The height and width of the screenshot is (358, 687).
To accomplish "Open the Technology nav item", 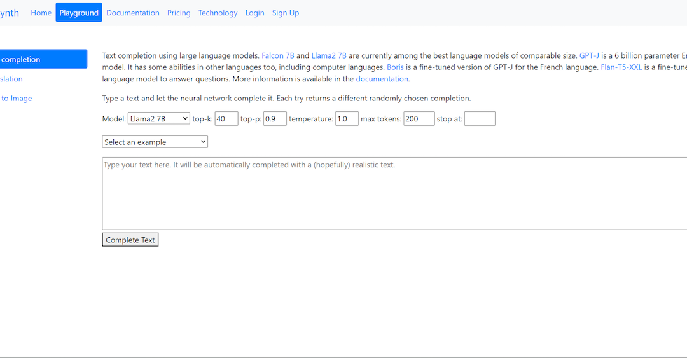I will (x=218, y=13).
